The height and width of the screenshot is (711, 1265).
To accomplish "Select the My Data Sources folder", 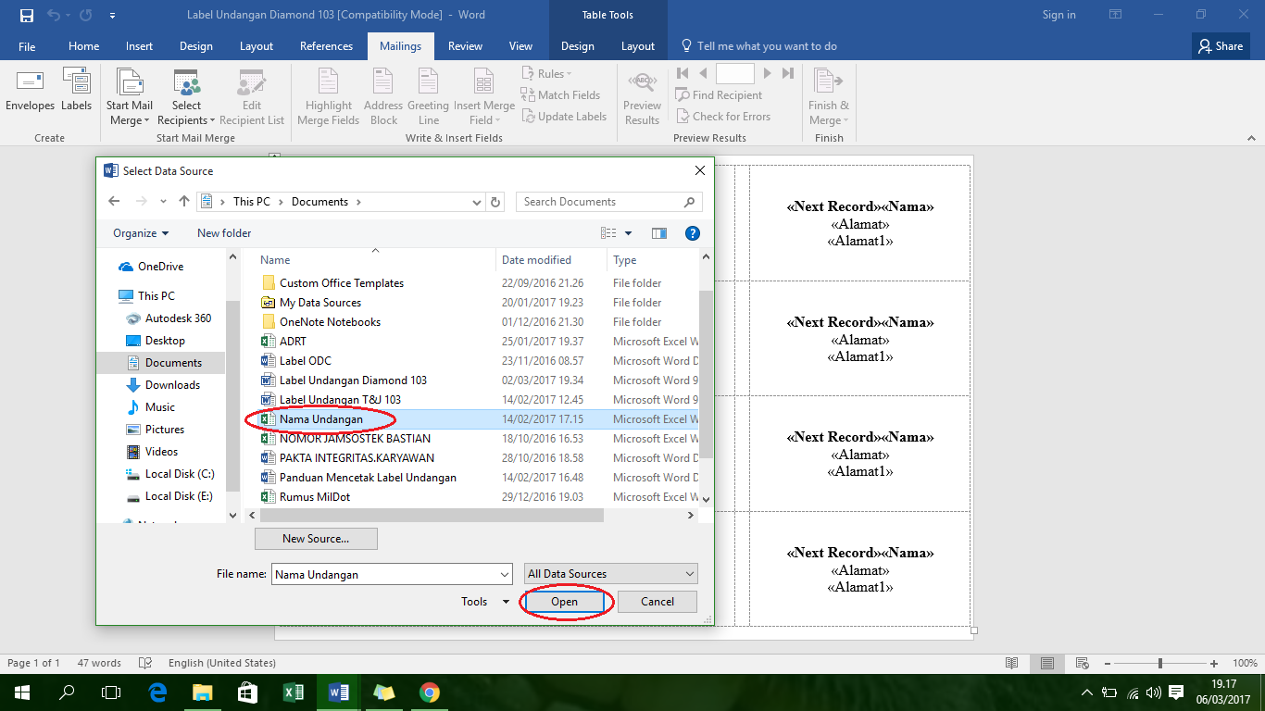I will tap(320, 303).
